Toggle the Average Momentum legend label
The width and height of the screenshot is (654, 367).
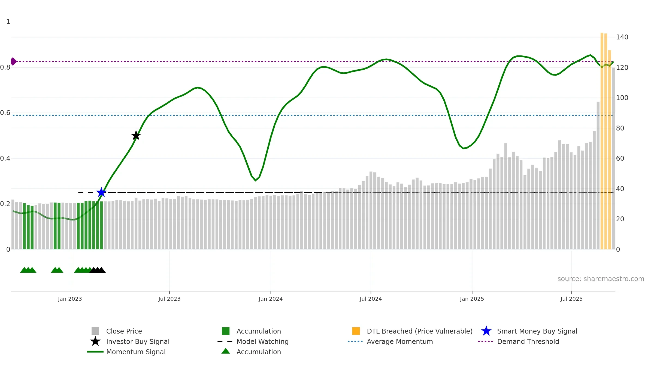[400, 341]
